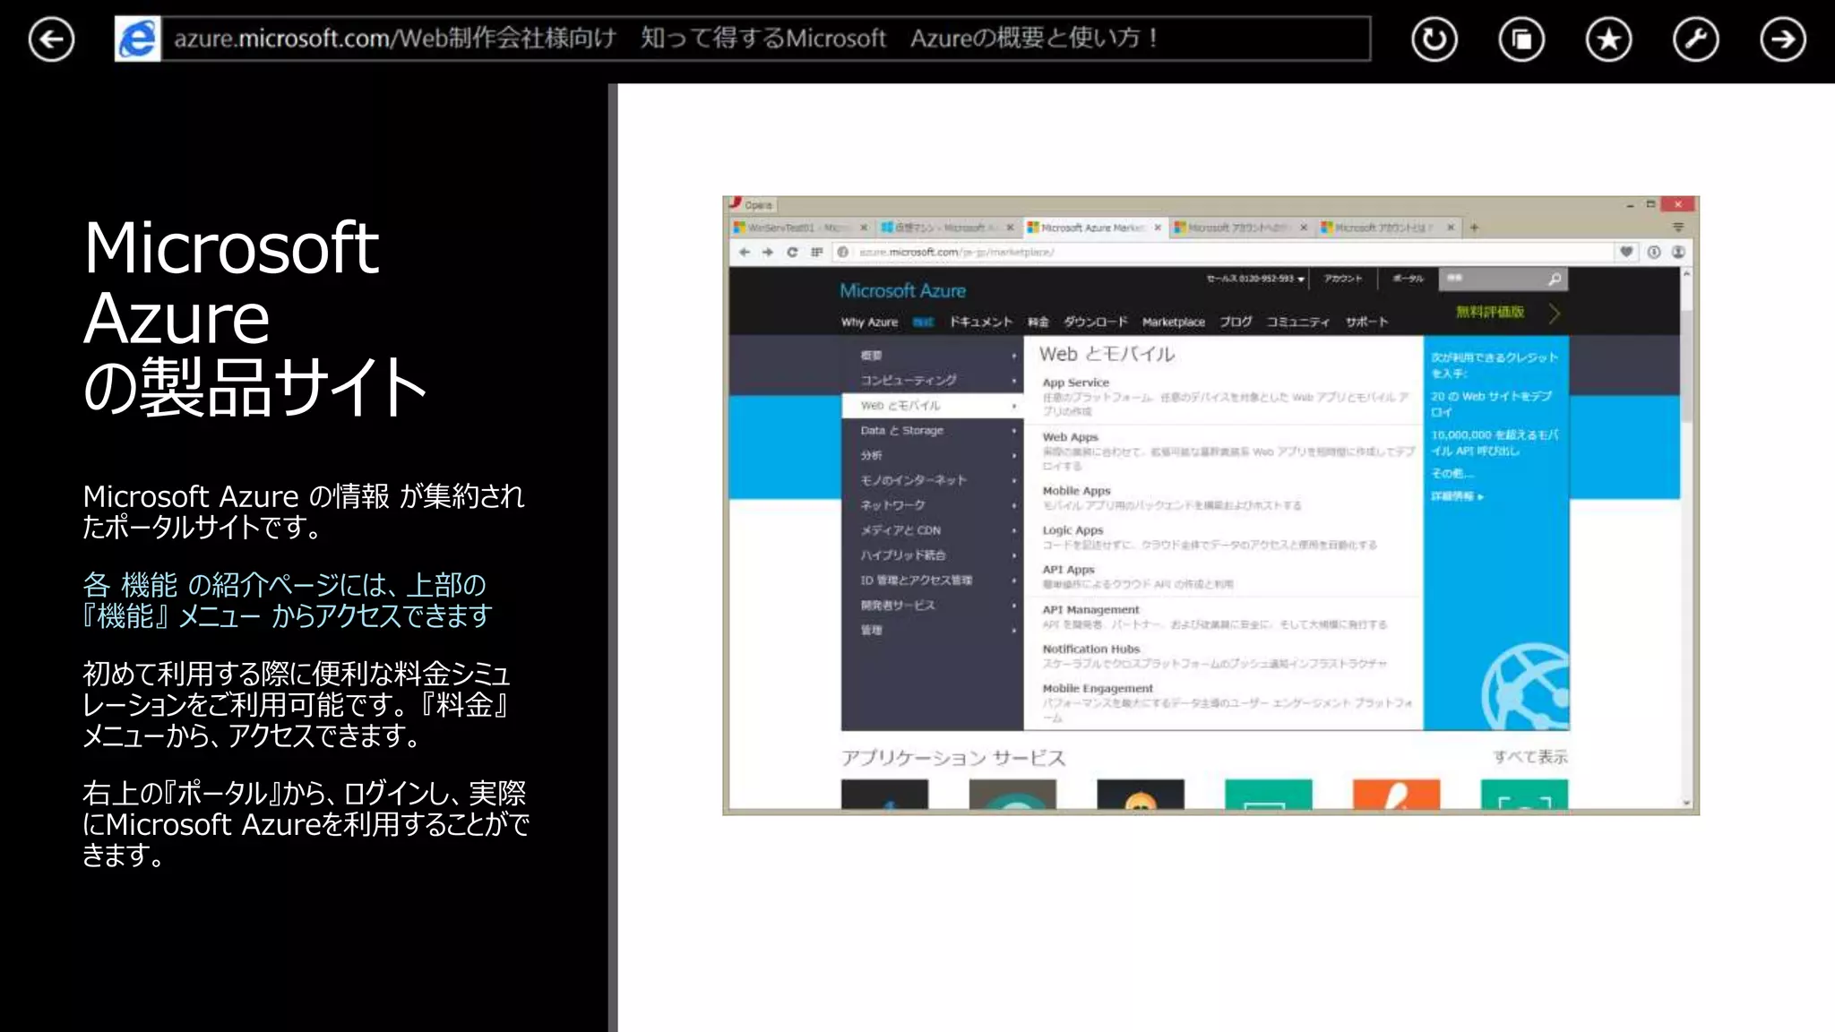Expand the コンピューティング submenu
The height and width of the screenshot is (1032, 1835).
tap(932, 381)
